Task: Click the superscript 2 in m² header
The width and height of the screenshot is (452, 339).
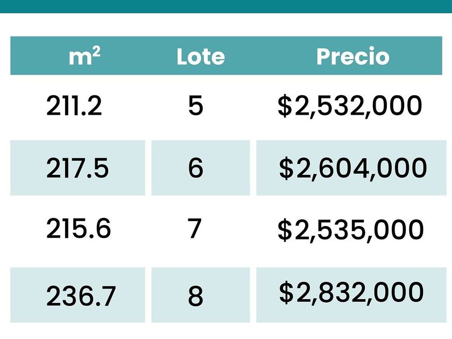Action: (96, 52)
